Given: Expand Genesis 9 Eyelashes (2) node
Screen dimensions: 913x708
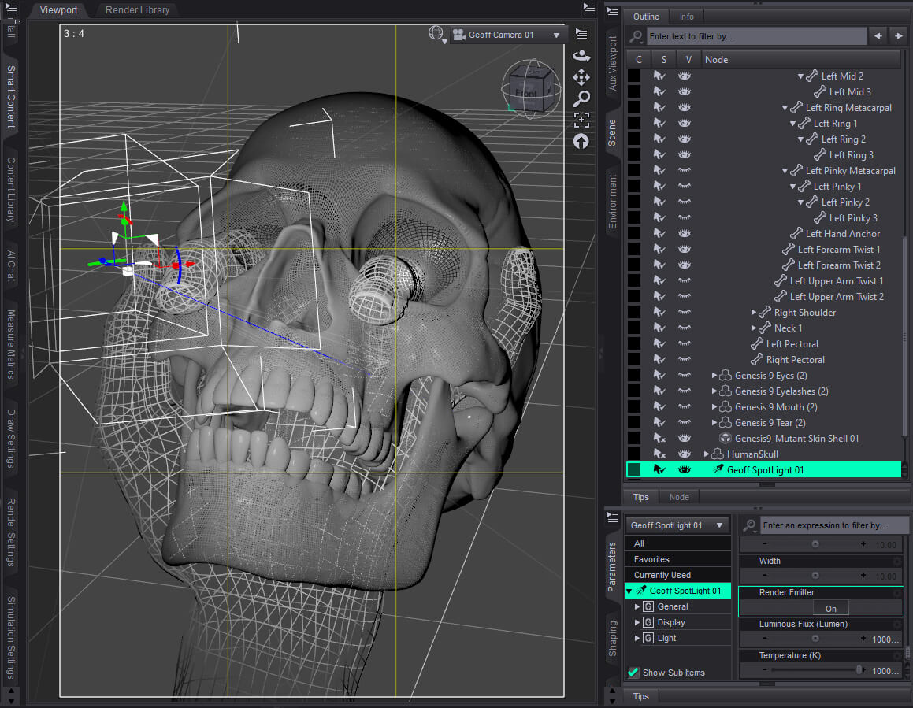Looking at the screenshot, I should [714, 391].
